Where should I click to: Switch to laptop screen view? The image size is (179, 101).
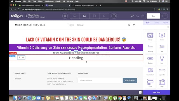[x=84, y=16]
